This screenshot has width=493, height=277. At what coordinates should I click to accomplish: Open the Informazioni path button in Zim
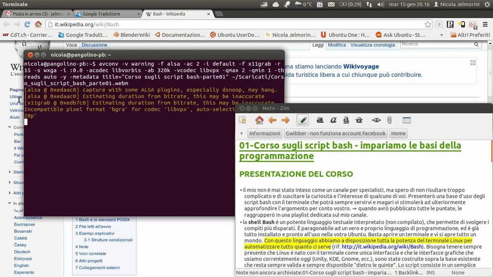[265, 133]
